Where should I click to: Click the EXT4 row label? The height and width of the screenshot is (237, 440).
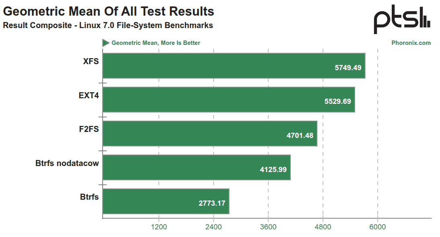(88, 95)
